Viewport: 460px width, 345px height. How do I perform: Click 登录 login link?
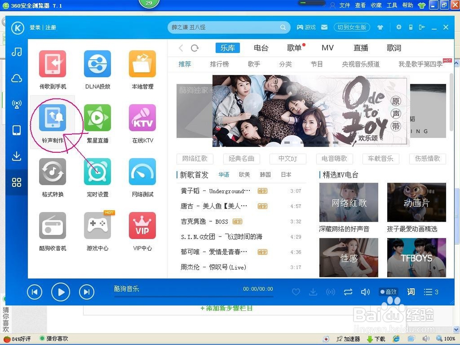[x=34, y=27]
